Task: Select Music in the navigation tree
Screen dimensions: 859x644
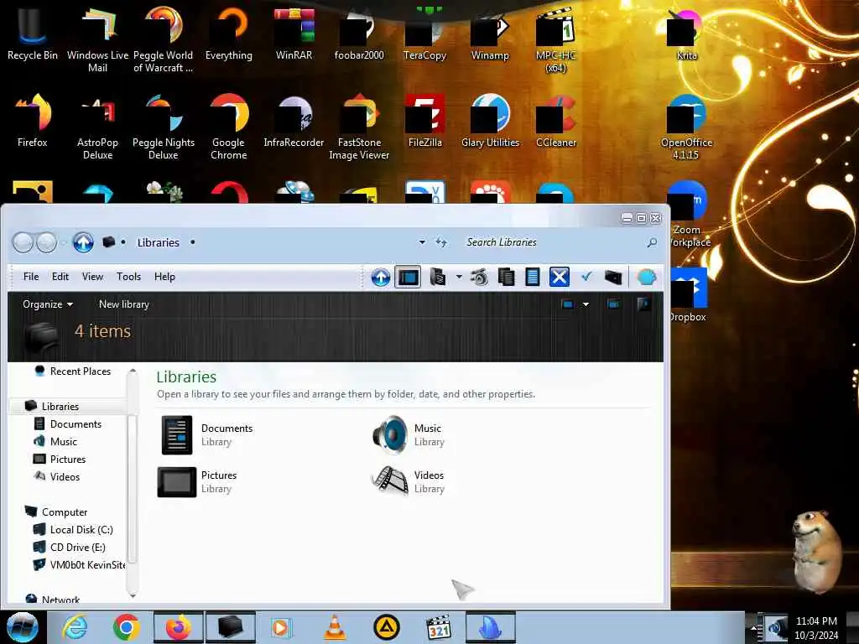Action: click(x=64, y=441)
